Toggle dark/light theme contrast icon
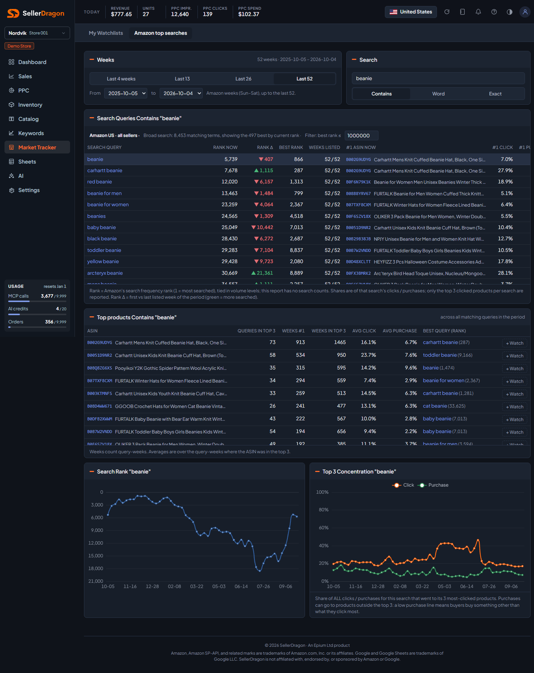The height and width of the screenshot is (673, 534). tap(510, 12)
